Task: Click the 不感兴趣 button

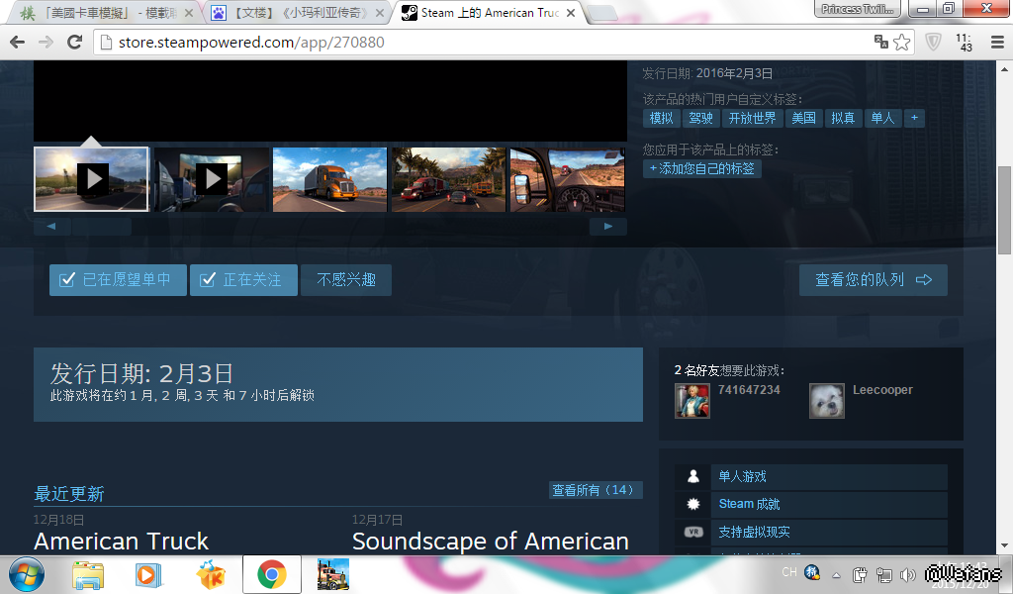Action: pos(346,280)
